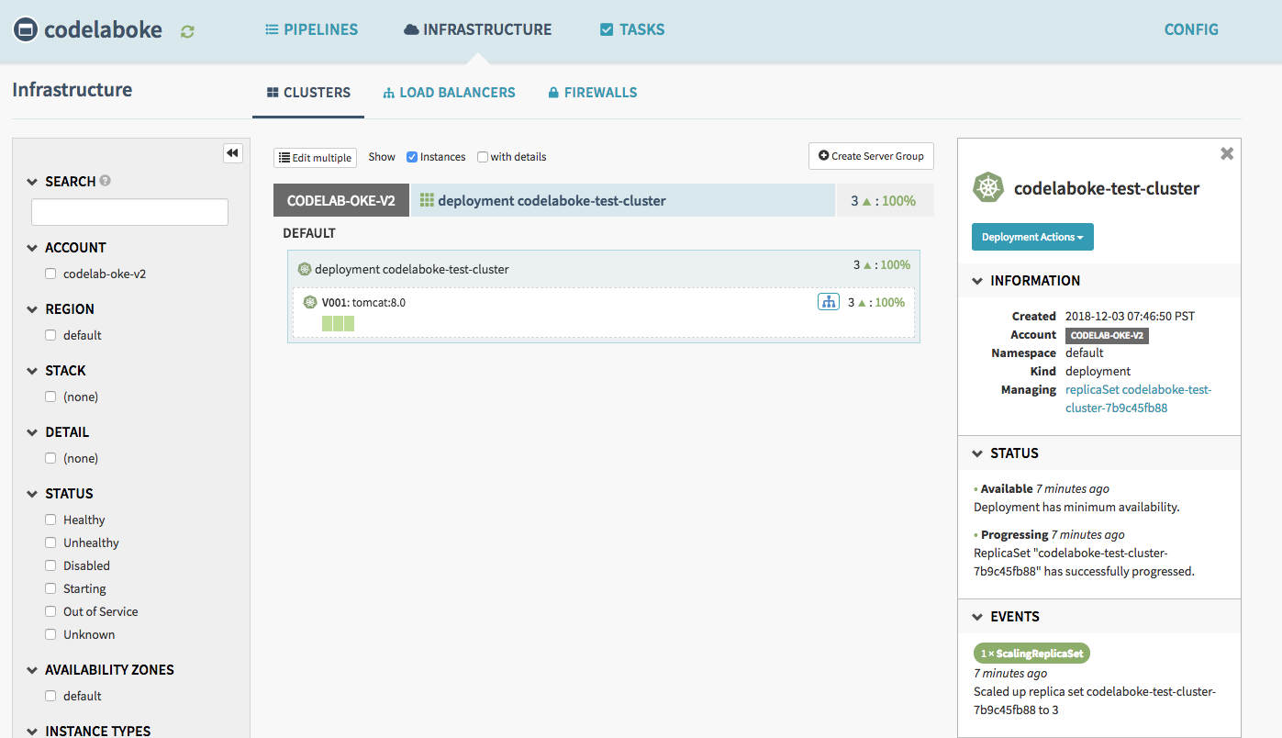The height and width of the screenshot is (738, 1282).
Task: Click the first green instance square under V001
Action: [327, 323]
